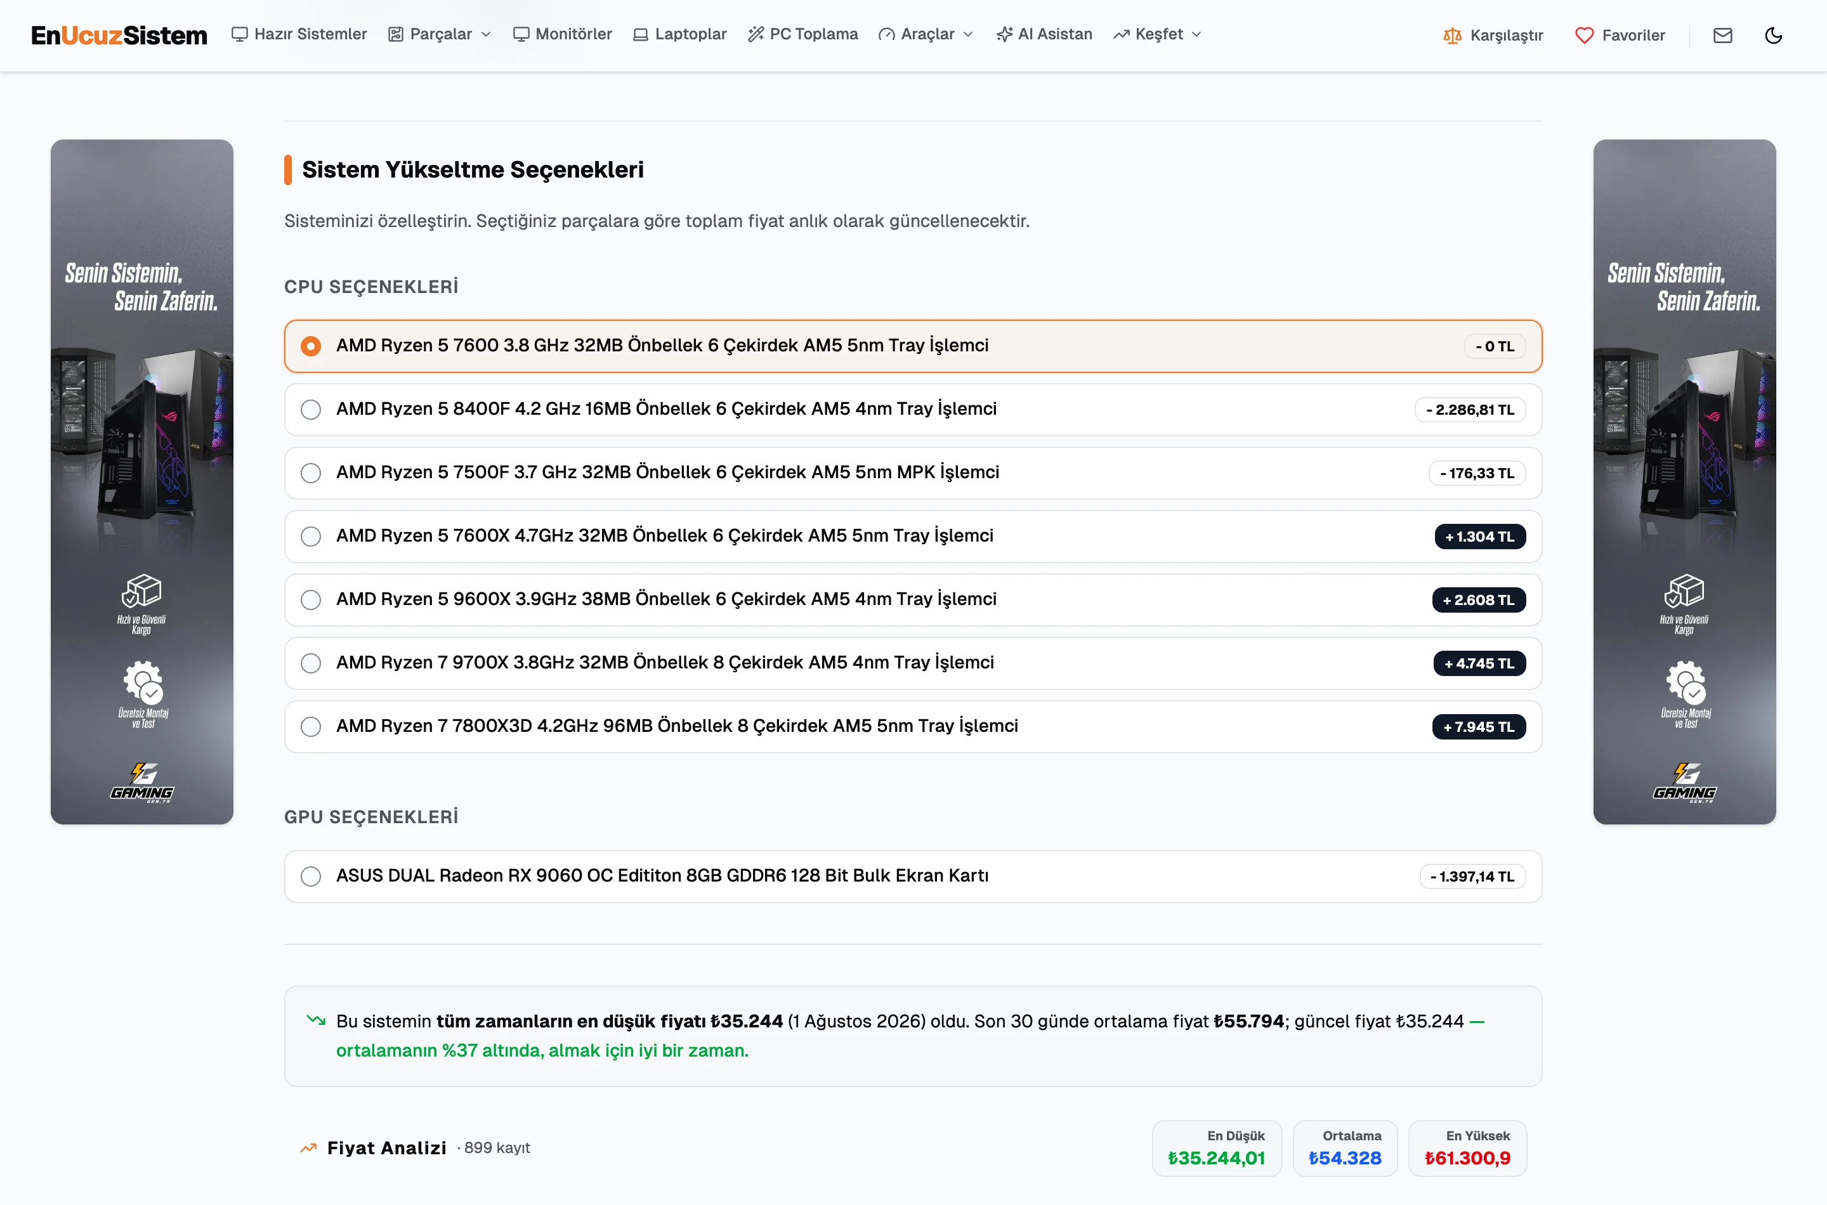This screenshot has width=1827, height=1205.
Task: Go to the Monitörler menu item
Action: (x=563, y=34)
